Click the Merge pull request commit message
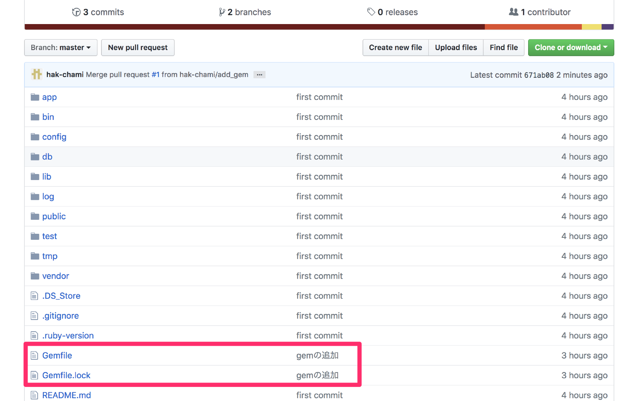 click(167, 75)
